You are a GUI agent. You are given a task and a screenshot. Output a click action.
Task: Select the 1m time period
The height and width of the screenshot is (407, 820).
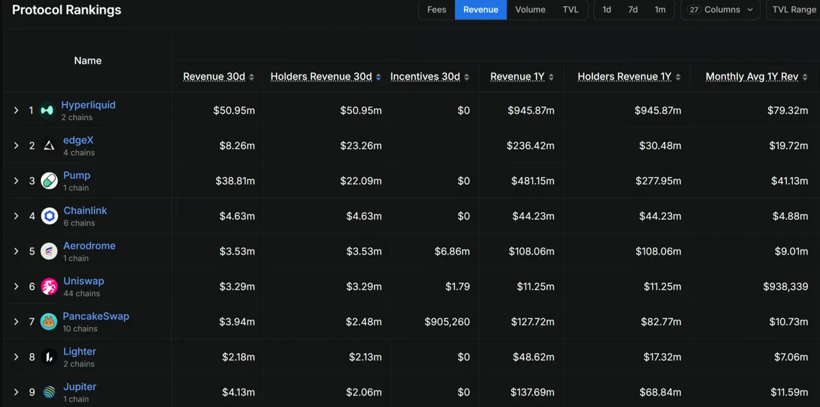pyautogui.click(x=660, y=10)
